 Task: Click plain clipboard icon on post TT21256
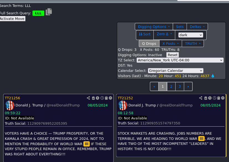point(106,98)
